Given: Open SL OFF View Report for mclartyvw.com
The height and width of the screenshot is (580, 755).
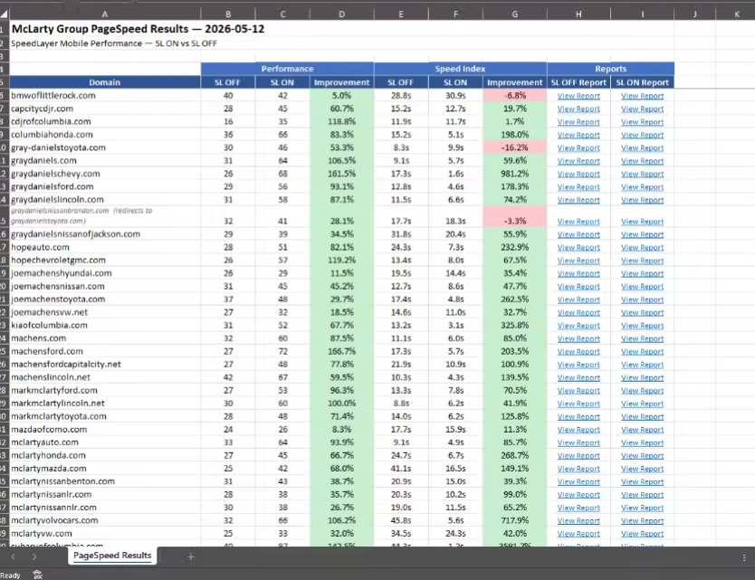Looking at the screenshot, I should point(578,533).
